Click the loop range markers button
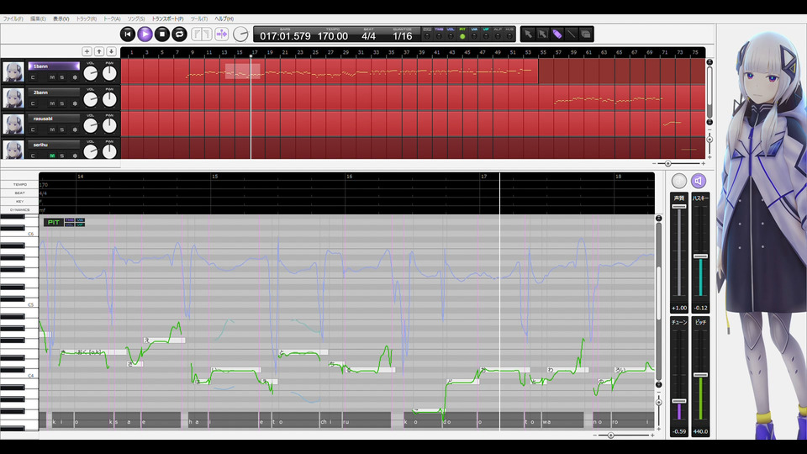The height and width of the screenshot is (454, 807). [202, 34]
